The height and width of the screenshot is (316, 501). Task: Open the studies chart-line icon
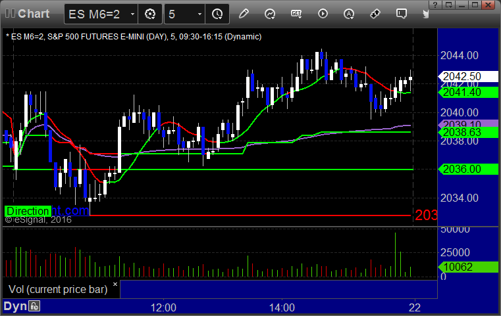tap(270, 14)
